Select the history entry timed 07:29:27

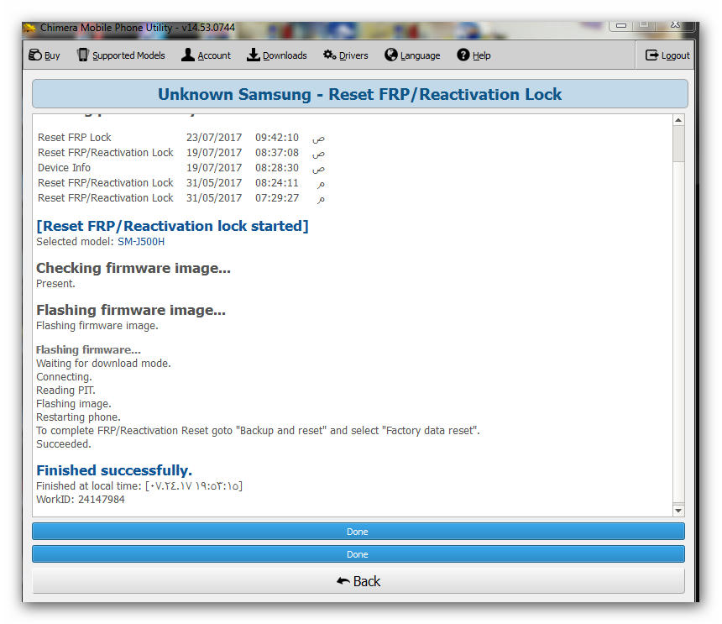181,198
